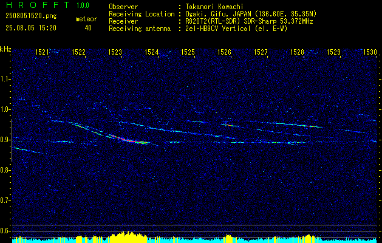Select receiver text R820T2(RTL-SDR) SDR-Sharp 53.372MHz
This screenshot has height=243, width=382.
click(248, 21)
